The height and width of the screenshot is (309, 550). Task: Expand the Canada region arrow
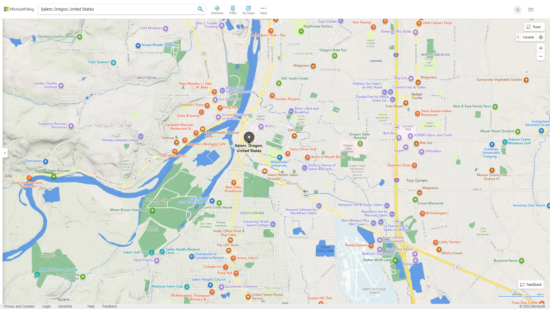point(518,37)
